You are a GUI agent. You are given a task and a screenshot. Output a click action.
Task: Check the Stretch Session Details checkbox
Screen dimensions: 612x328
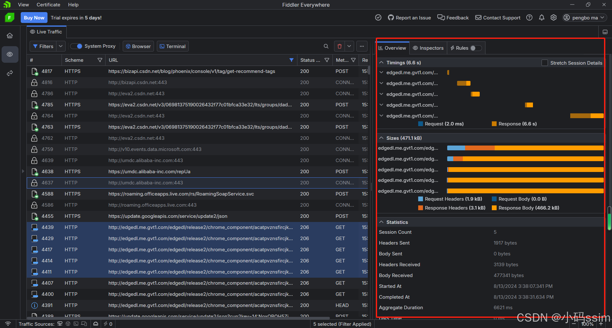pyautogui.click(x=545, y=63)
